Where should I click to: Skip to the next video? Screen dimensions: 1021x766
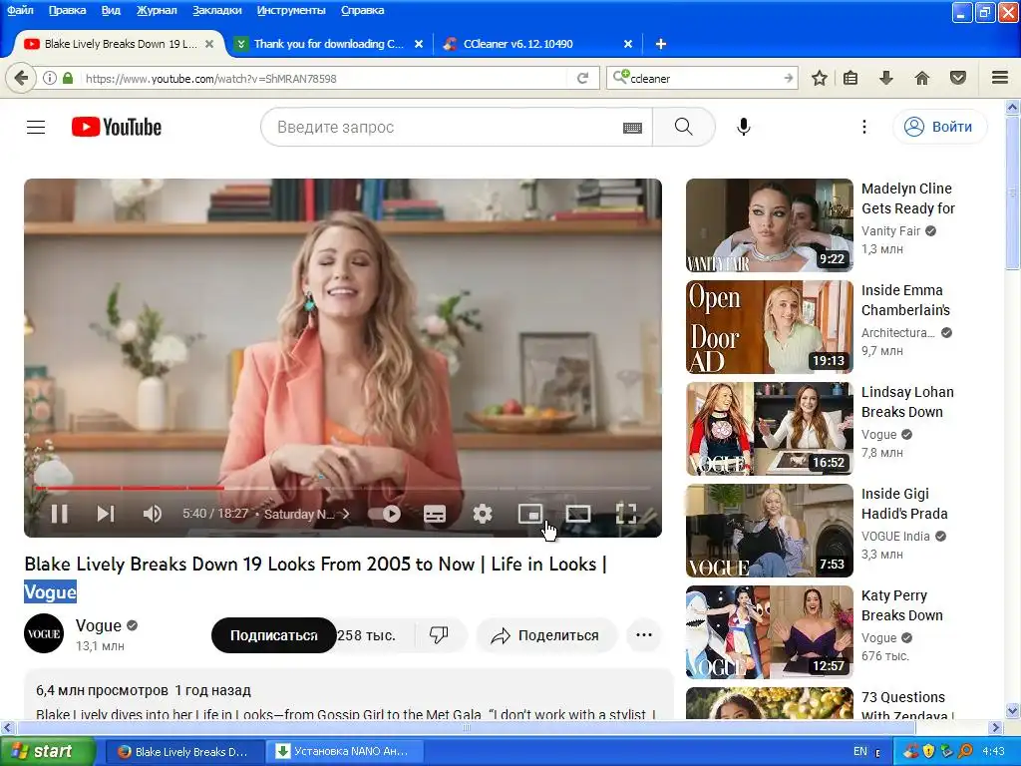coord(106,514)
